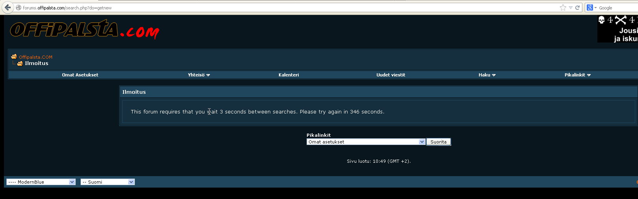This screenshot has height=199, width=638.
Task: Expand the Yhteisö menu
Action: [198, 75]
